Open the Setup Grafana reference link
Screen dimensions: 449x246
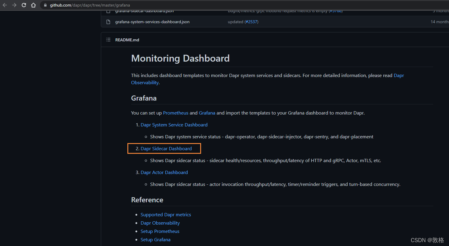(155, 239)
